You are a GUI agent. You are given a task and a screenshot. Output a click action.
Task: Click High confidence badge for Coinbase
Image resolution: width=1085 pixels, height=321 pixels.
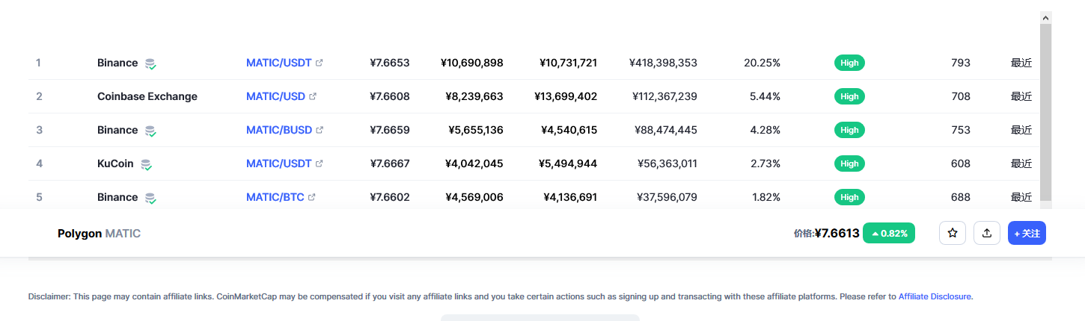[849, 96]
